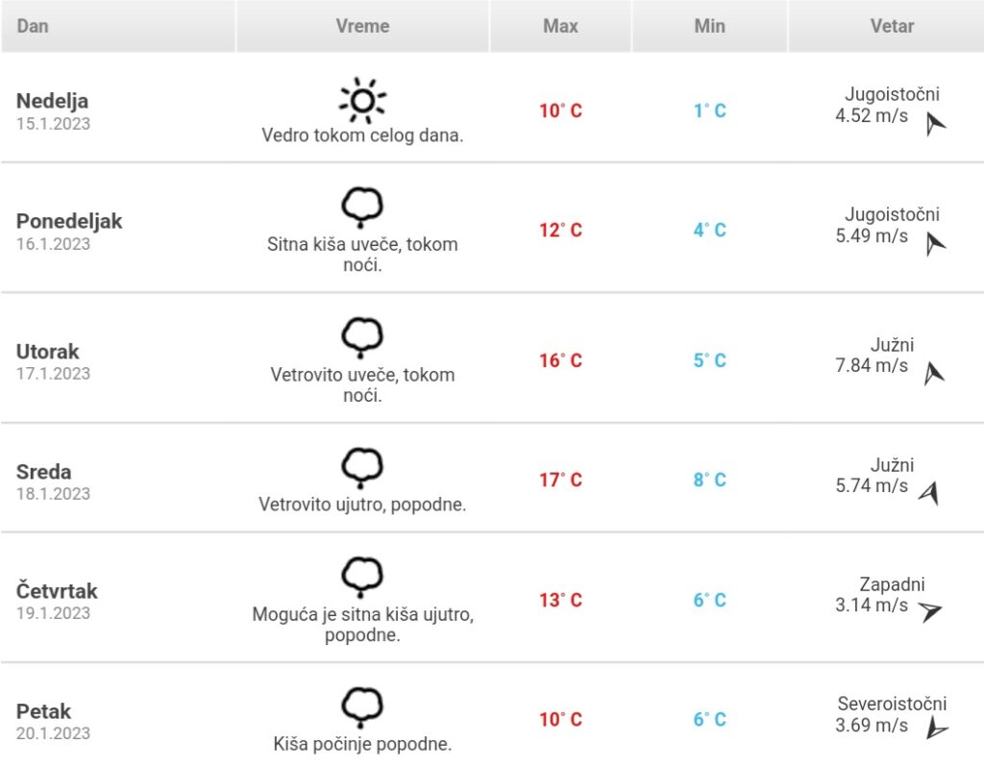Click the 17° C max temperature for Sreda

click(560, 481)
